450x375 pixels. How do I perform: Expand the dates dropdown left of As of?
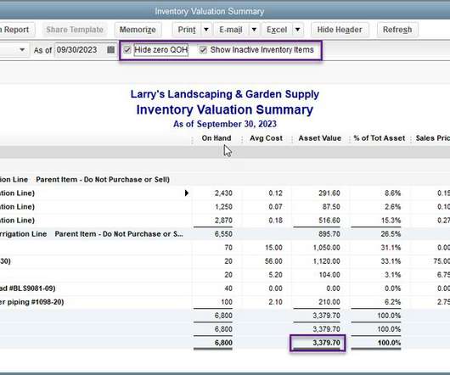pyautogui.click(x=22, y=50)
